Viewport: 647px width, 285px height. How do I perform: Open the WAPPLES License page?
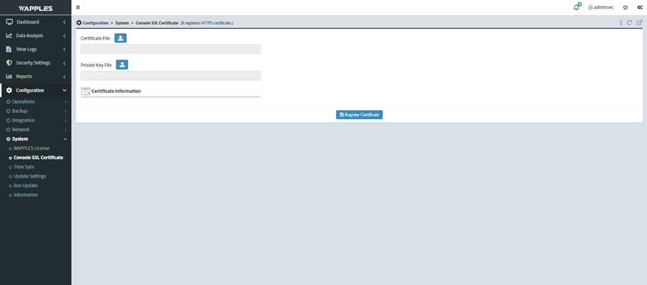coord(31,148)
